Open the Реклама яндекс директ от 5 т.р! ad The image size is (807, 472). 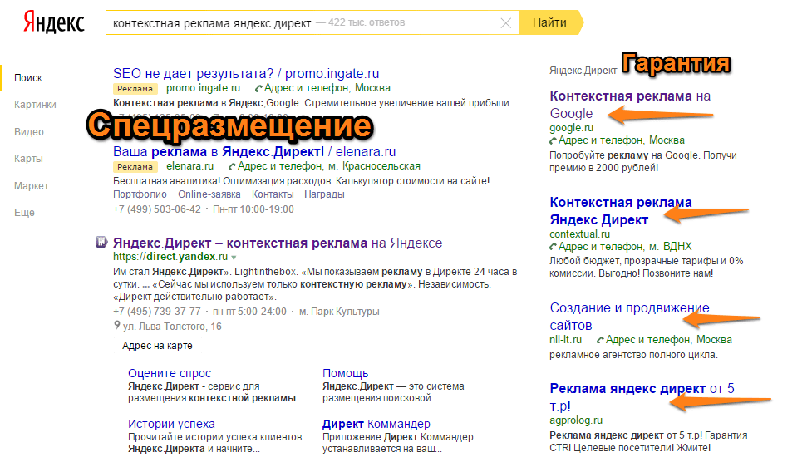642,397
